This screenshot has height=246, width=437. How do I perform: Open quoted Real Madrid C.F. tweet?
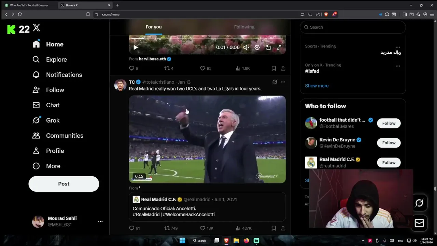click(x=207, y=207)
